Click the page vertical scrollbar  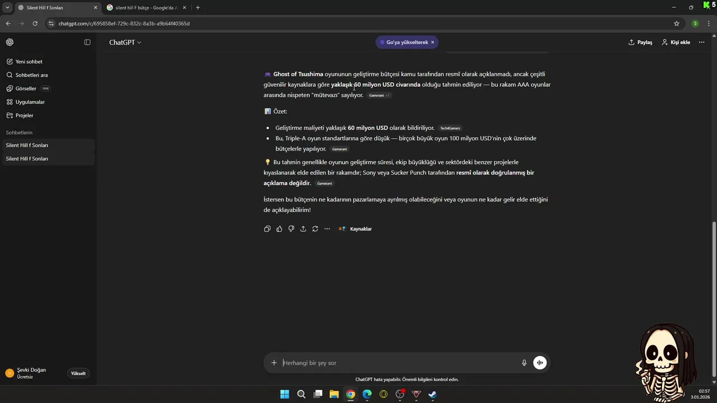pyautogui.click(x=714, y=299)
